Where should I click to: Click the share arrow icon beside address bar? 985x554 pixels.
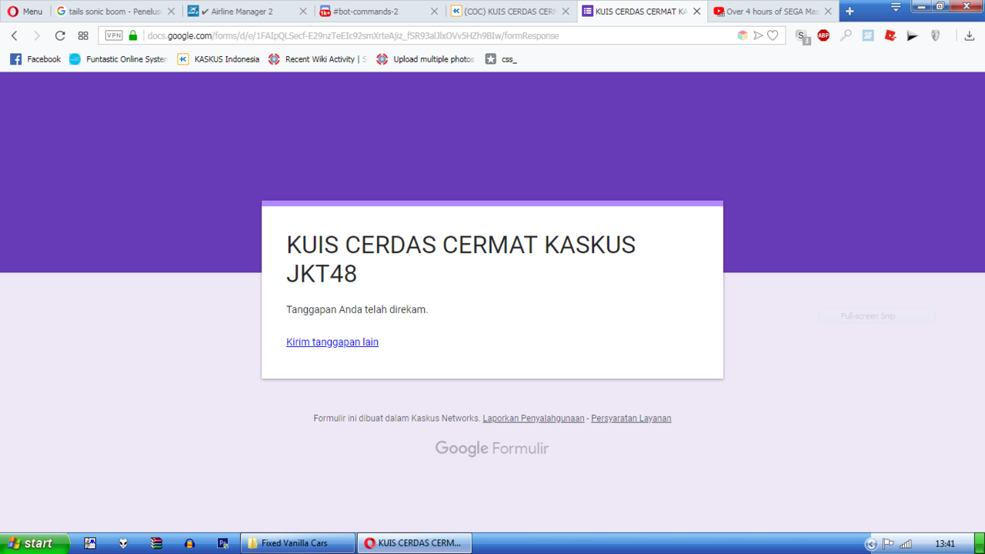[758, 35]
